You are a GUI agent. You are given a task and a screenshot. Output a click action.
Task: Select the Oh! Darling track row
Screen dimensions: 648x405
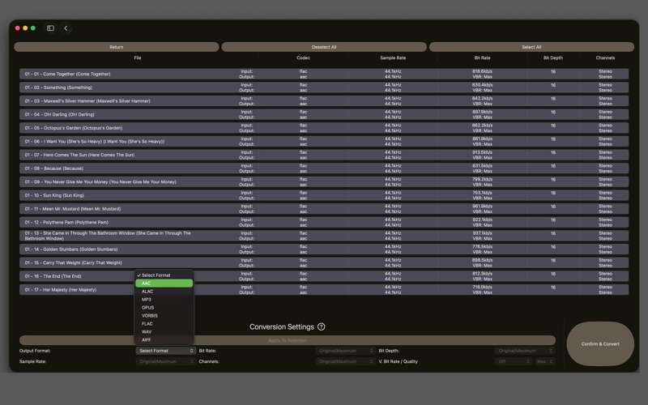(324, 114)
